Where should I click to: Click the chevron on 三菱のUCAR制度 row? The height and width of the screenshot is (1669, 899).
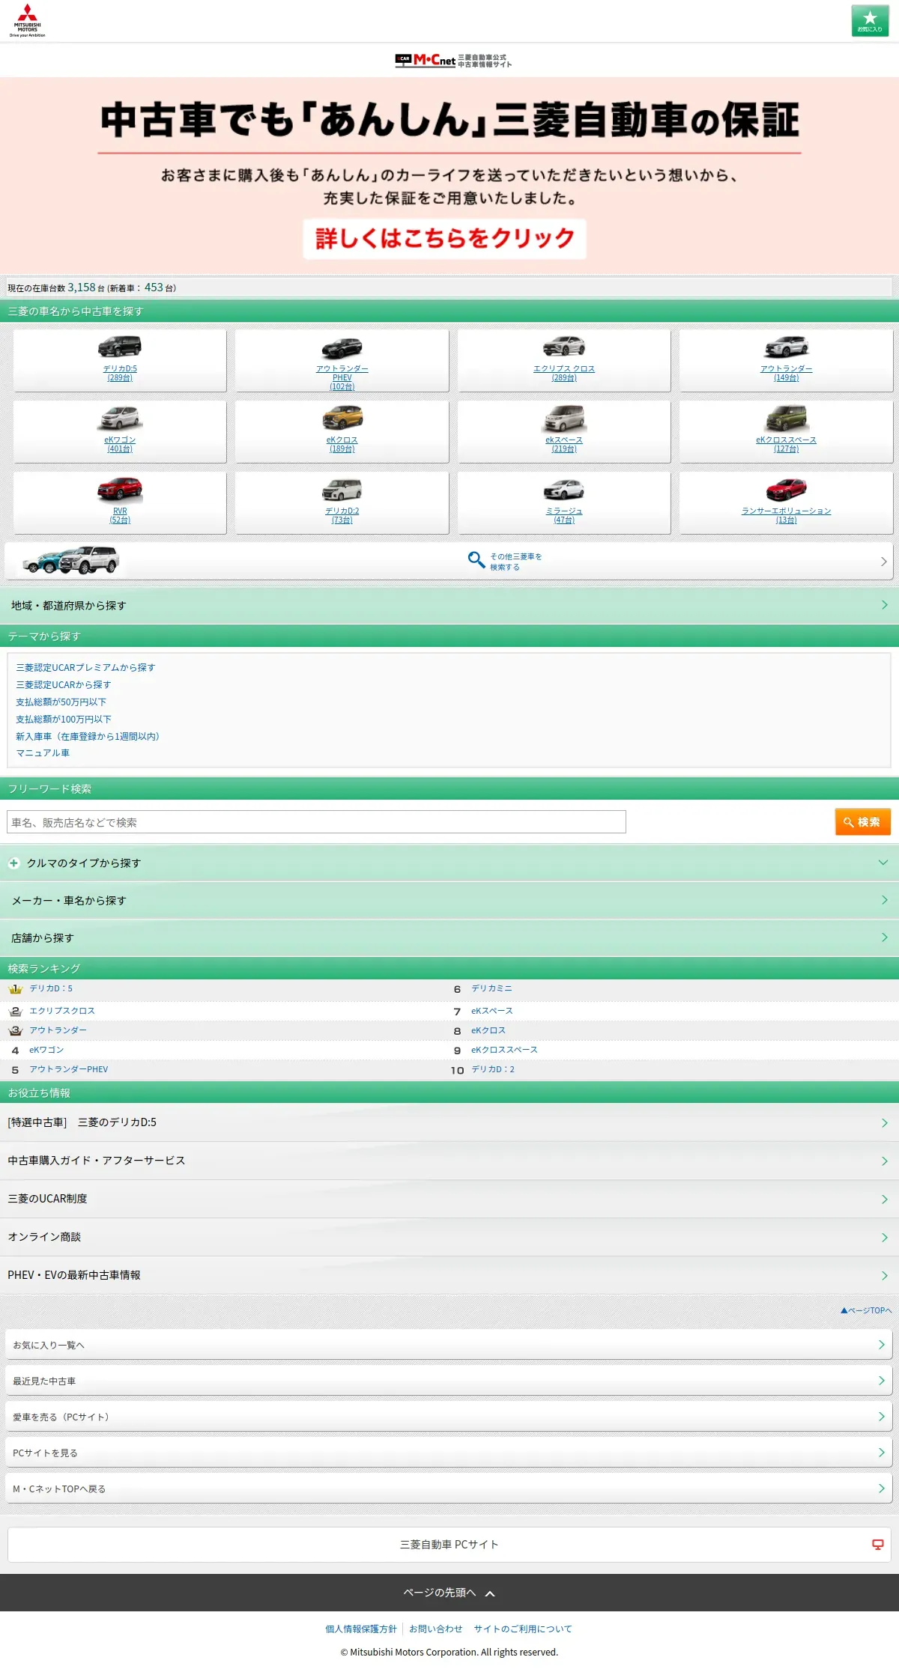click(885, 1200)
